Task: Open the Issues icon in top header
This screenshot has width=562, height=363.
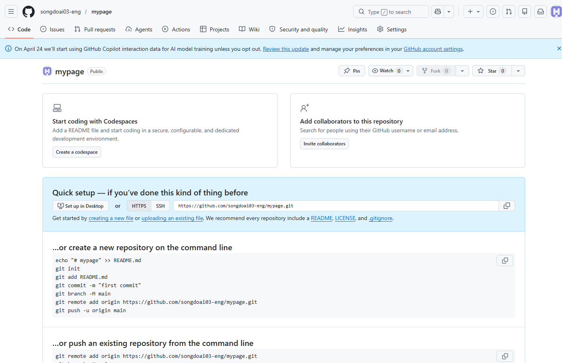Action: [493, 12]
